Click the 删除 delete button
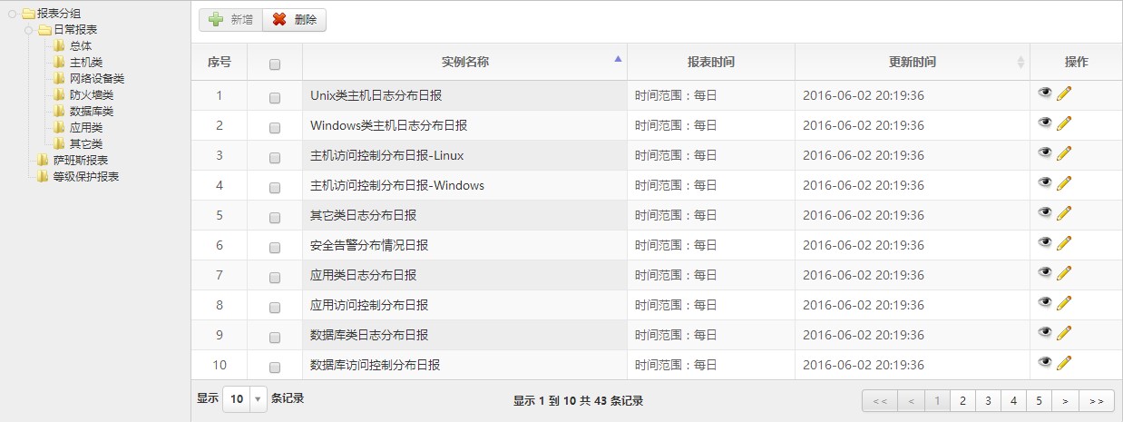The height and width of the screenshot is (422, 1123). tap(294, 20)
